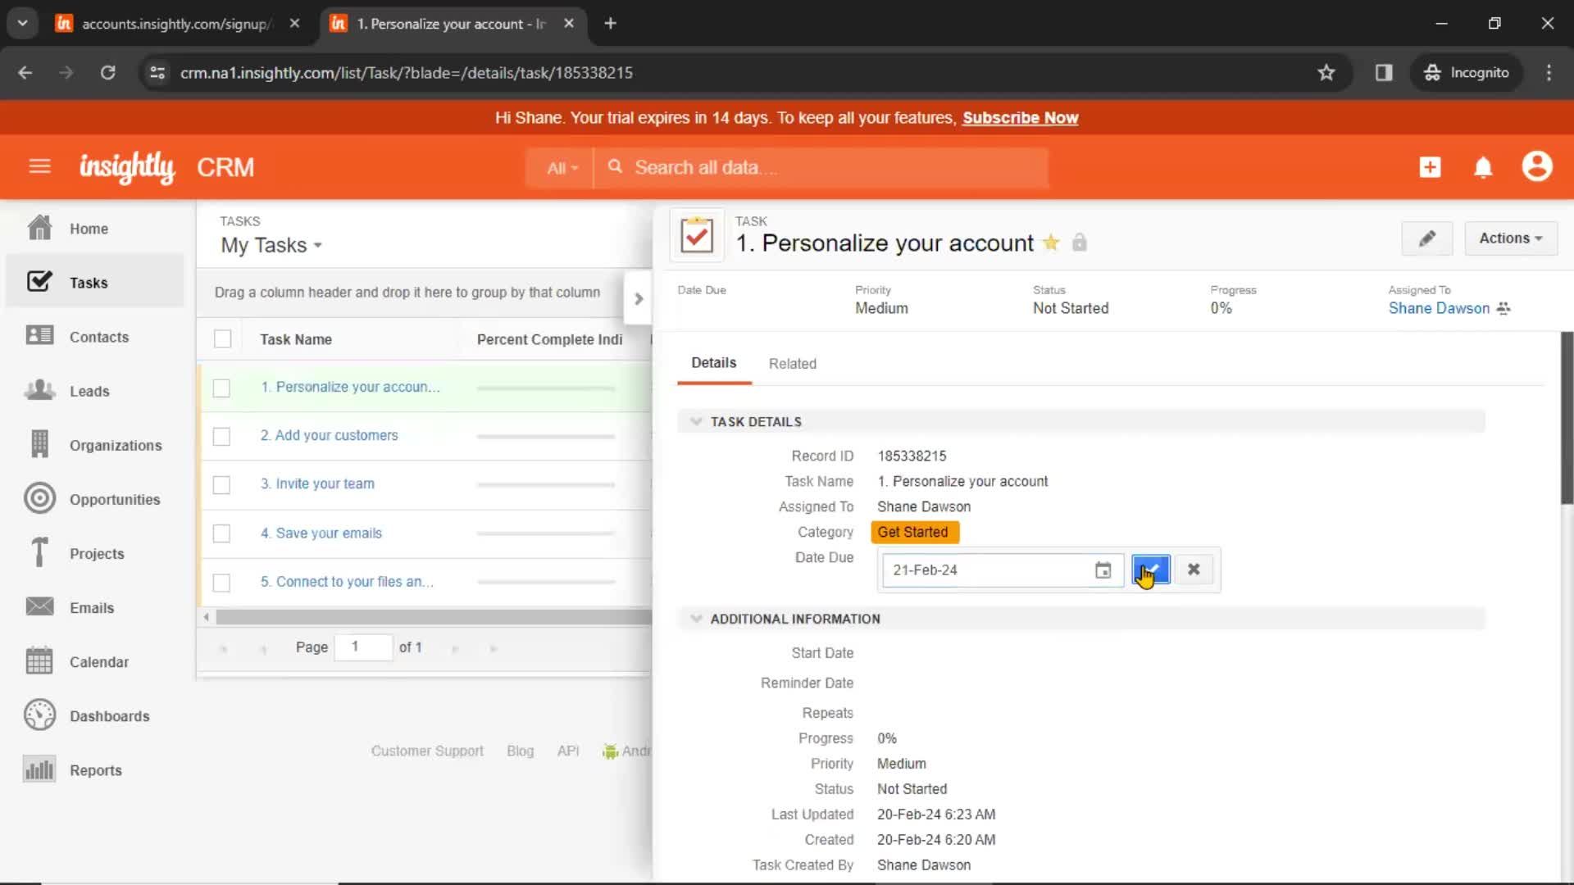Viewport: 1574px width, 885px height.
Task: Open the My Tasks view dropdown
Action: click(x=271, y=245)
